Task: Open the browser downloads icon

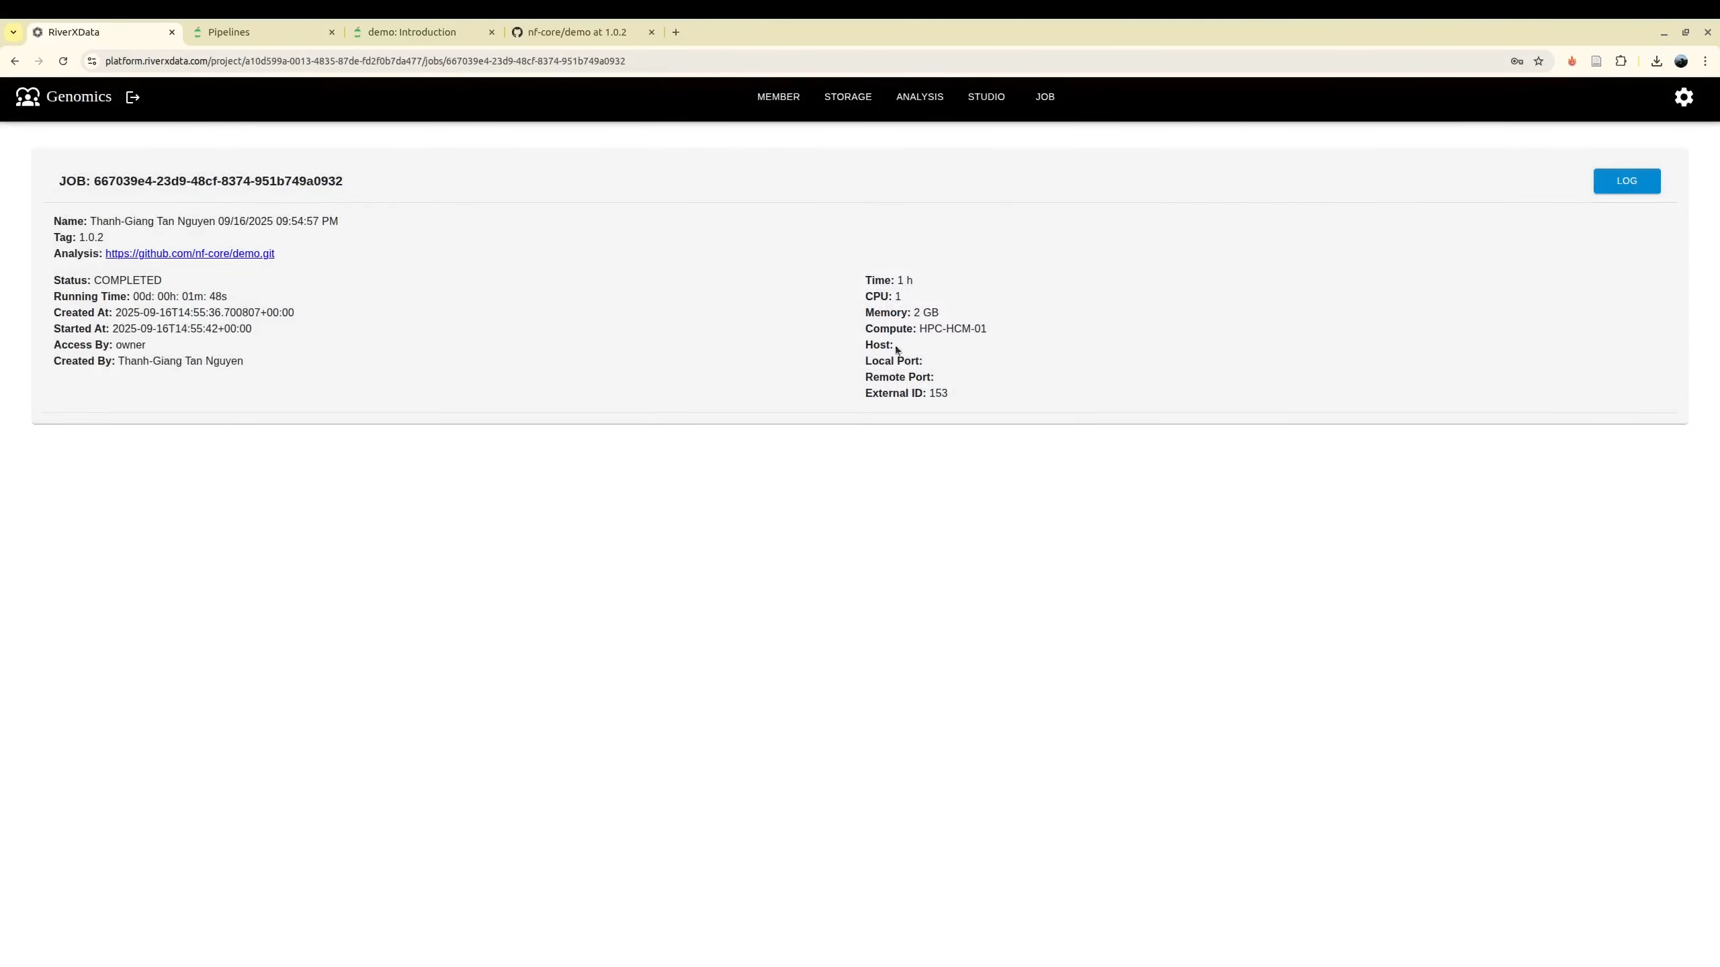Action: [1656, 61]
